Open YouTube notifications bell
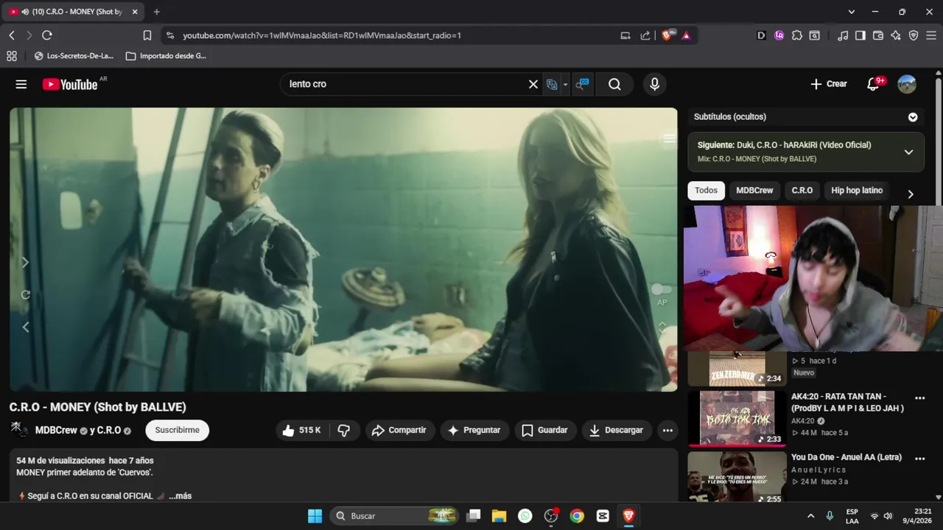This screenshot has width=943, height=530. point(873,84)
